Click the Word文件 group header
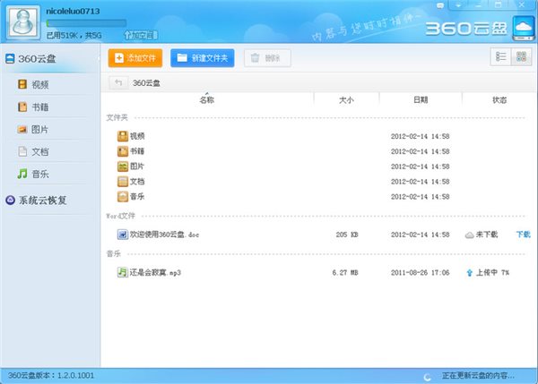 click(120, 216)
